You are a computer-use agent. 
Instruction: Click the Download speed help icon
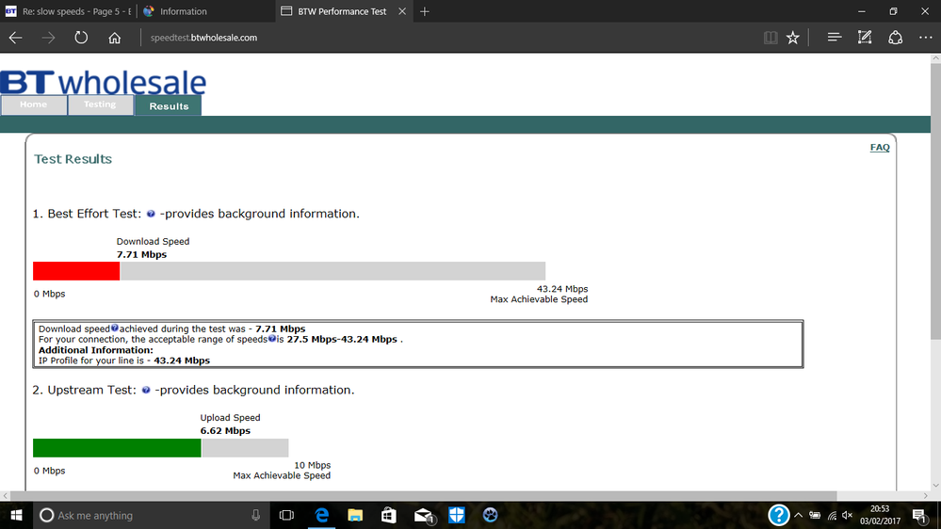tap(115, 329)
